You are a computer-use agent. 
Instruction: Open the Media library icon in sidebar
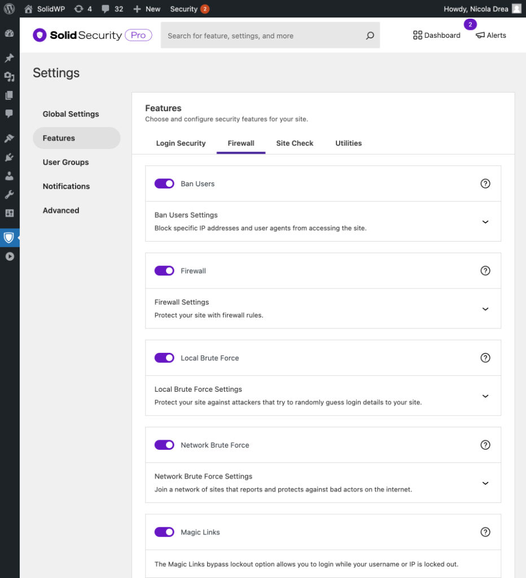point(9,77)
